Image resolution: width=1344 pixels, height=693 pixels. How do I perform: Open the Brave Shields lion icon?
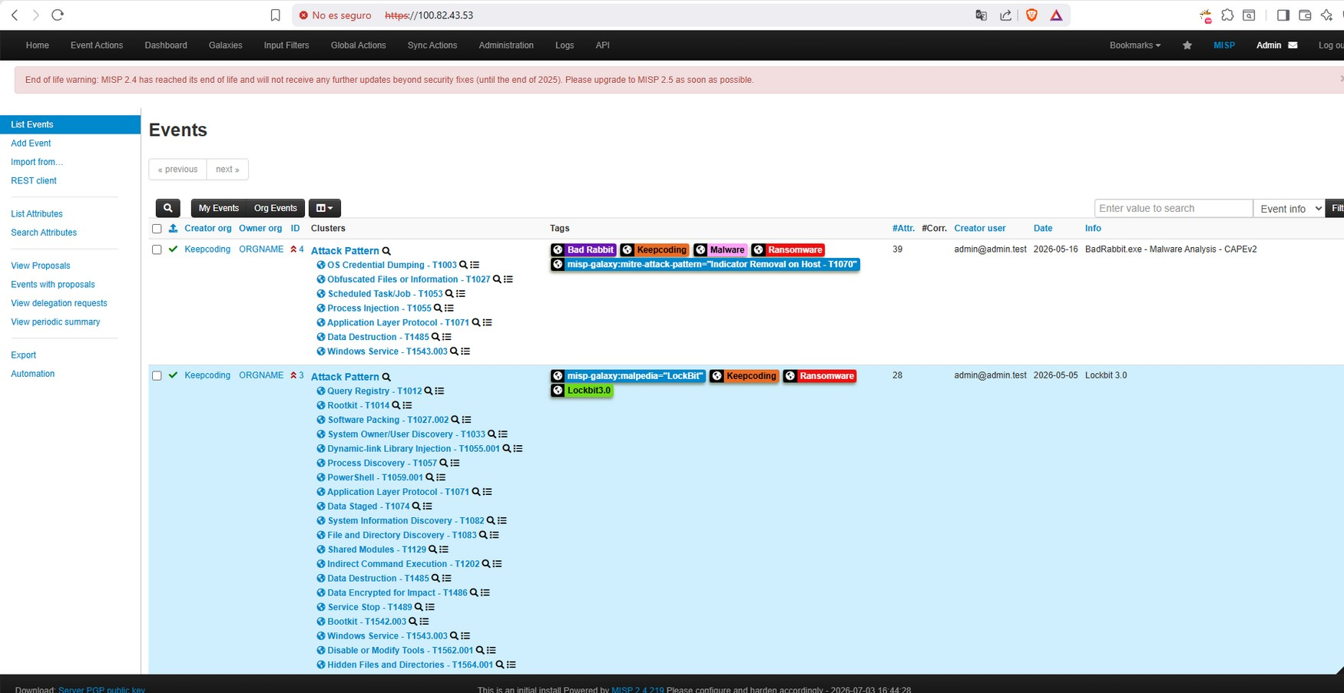tap(1031, 15)
